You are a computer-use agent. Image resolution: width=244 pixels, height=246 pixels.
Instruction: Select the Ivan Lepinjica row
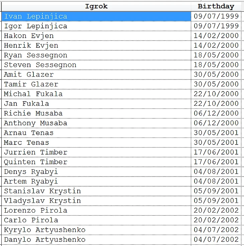click(35, 16)
